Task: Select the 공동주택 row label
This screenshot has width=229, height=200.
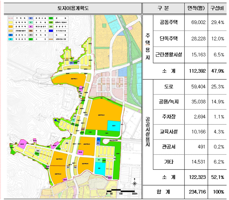Action: [x=169, y=22]
